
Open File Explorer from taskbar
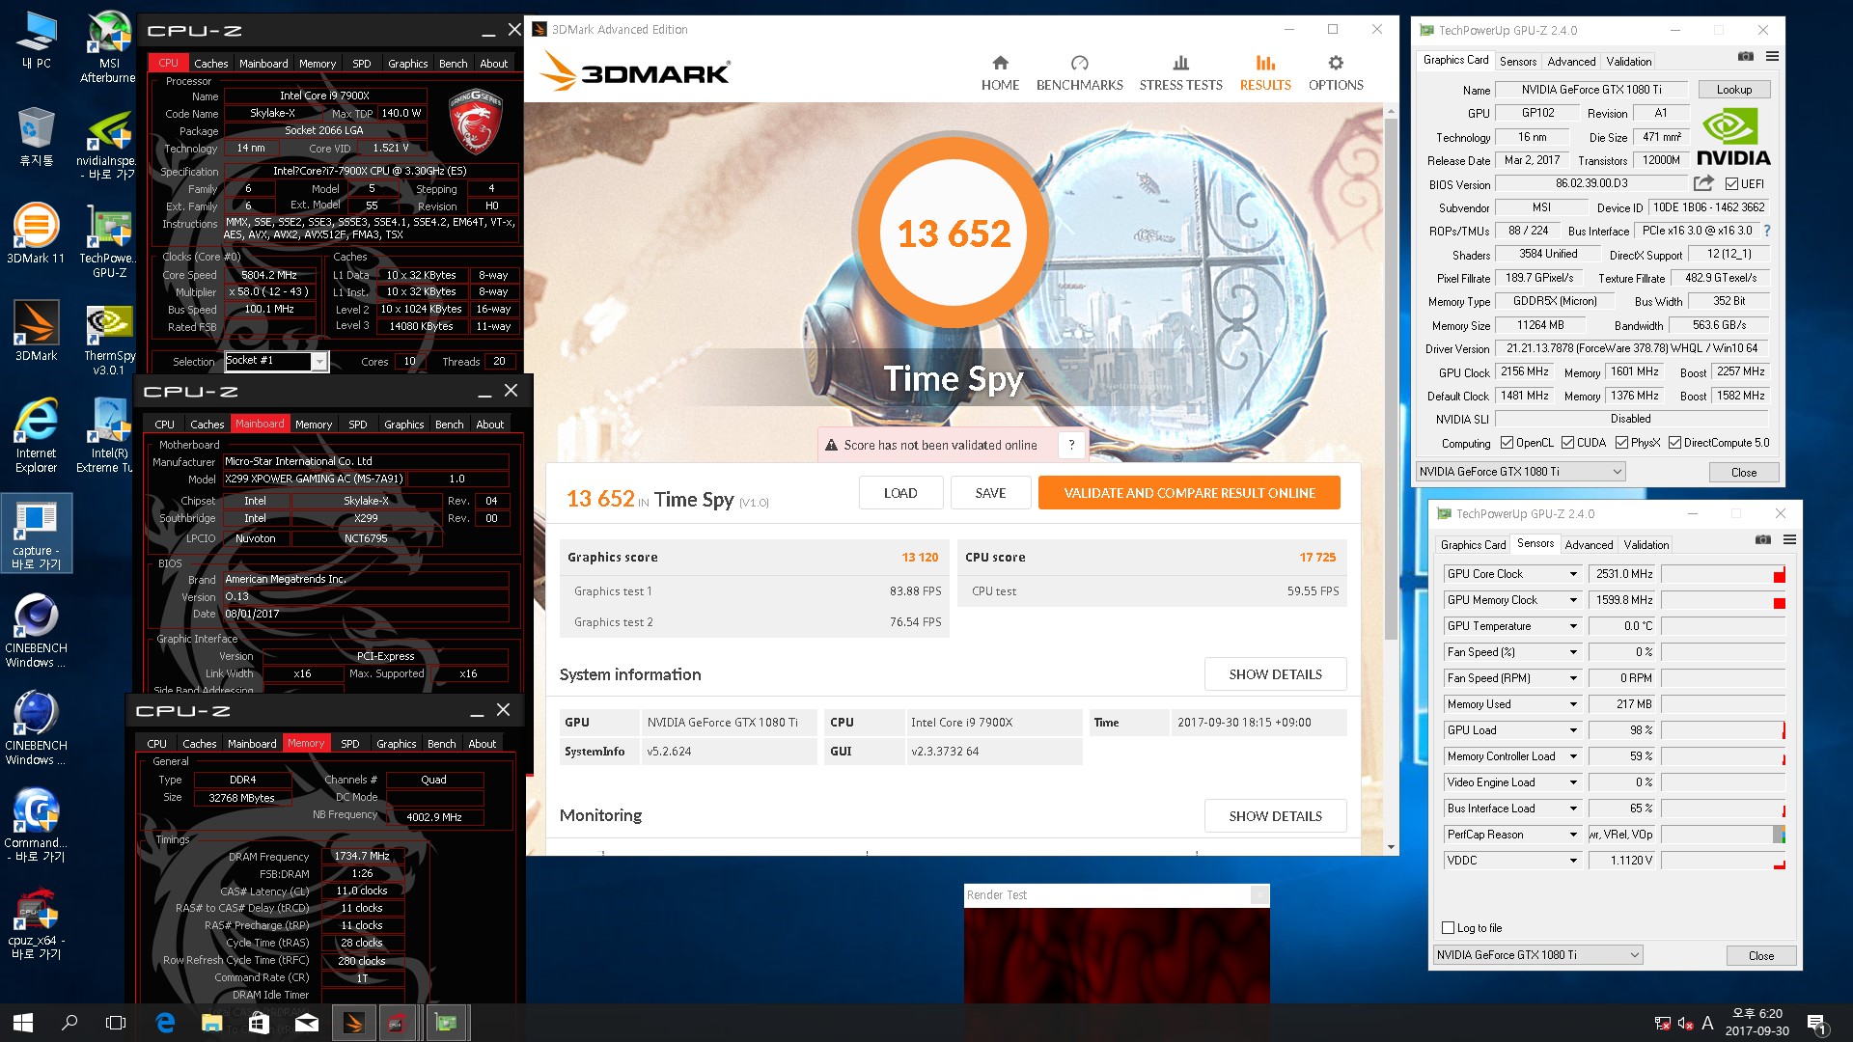tap(212, 1023)
